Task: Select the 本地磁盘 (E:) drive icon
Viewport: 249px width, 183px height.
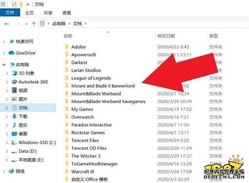Action: tap(14, 161)
